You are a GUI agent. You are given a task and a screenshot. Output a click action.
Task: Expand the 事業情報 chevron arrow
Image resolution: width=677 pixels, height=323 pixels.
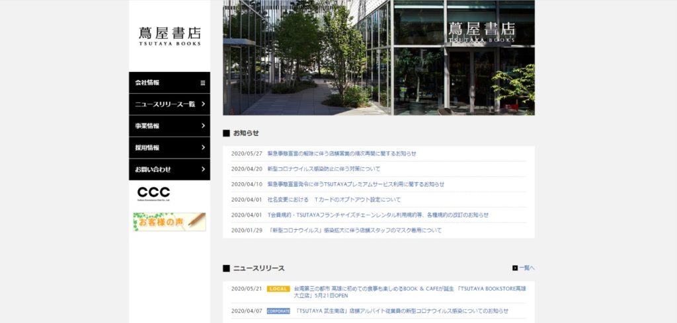click(x=203, y=126)
